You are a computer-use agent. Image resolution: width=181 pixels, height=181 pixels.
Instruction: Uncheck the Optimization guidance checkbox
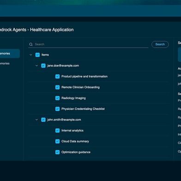point(57,152)
